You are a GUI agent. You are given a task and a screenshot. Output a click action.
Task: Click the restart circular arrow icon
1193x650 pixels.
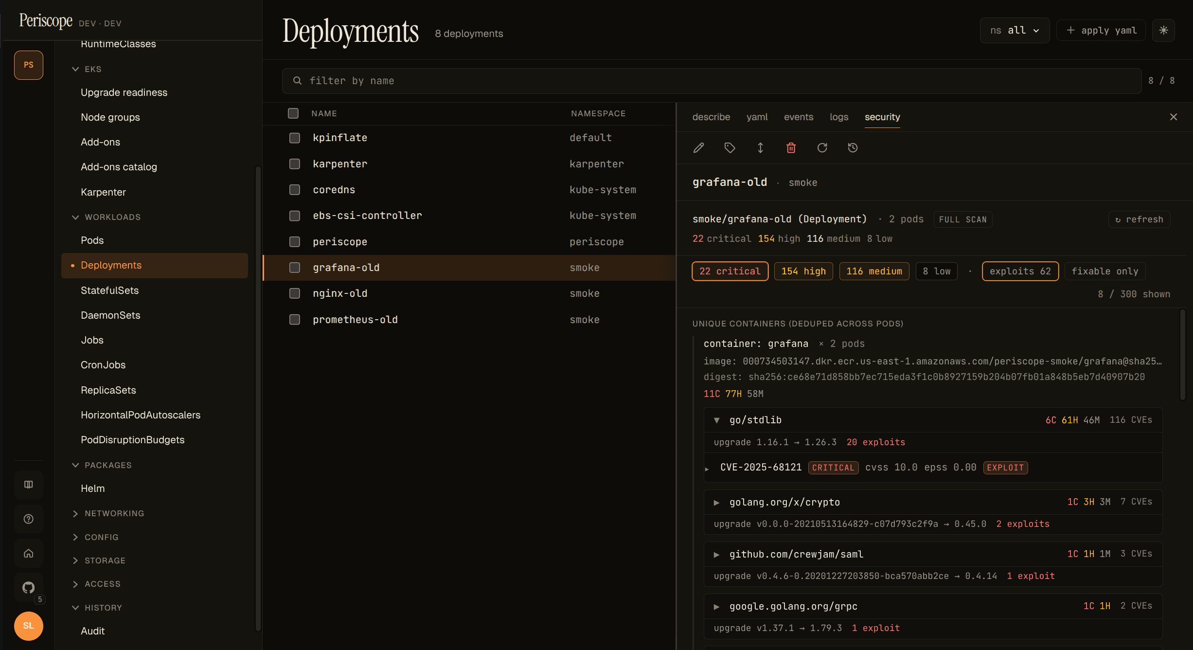(x=822, y=148)
